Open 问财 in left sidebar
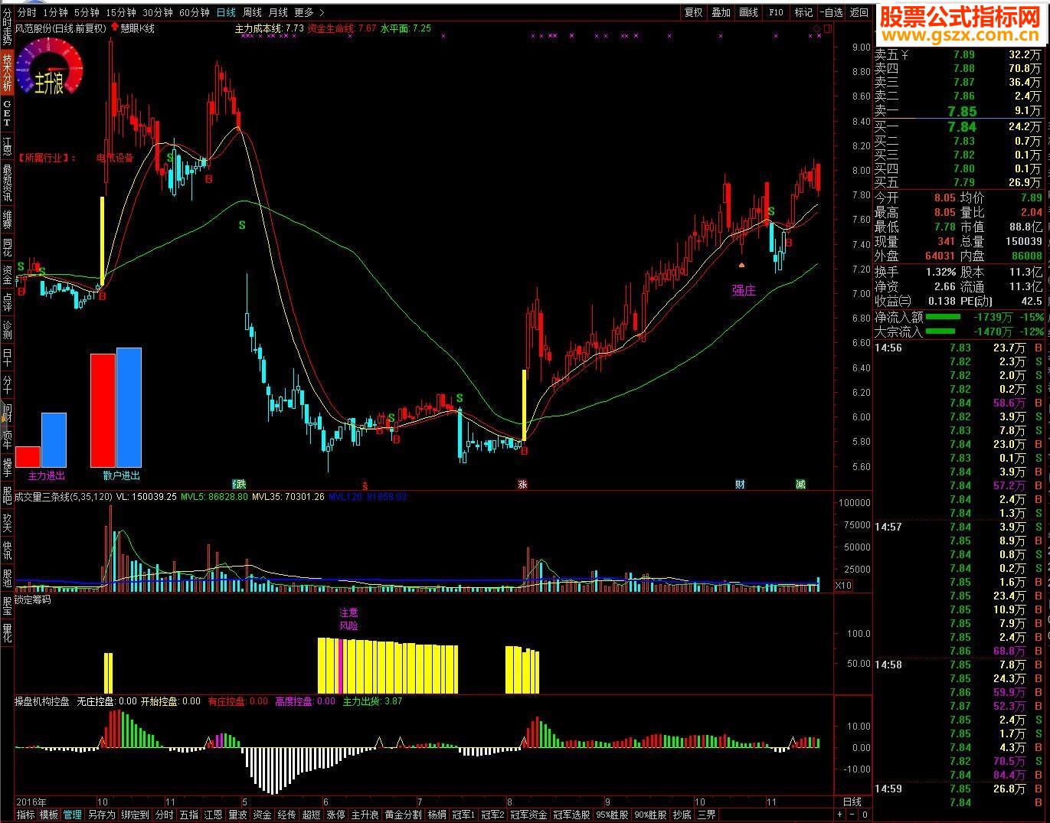 [x=7, y=412]
